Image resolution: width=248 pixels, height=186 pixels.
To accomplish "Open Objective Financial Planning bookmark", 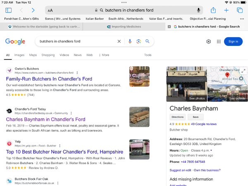I will point(207,19).
